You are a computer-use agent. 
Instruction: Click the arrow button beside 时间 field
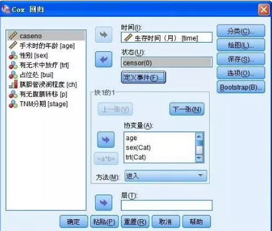104,35
